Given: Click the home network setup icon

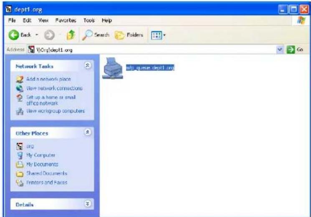Looking at the screenshot, I should click(x=20, y=98).
